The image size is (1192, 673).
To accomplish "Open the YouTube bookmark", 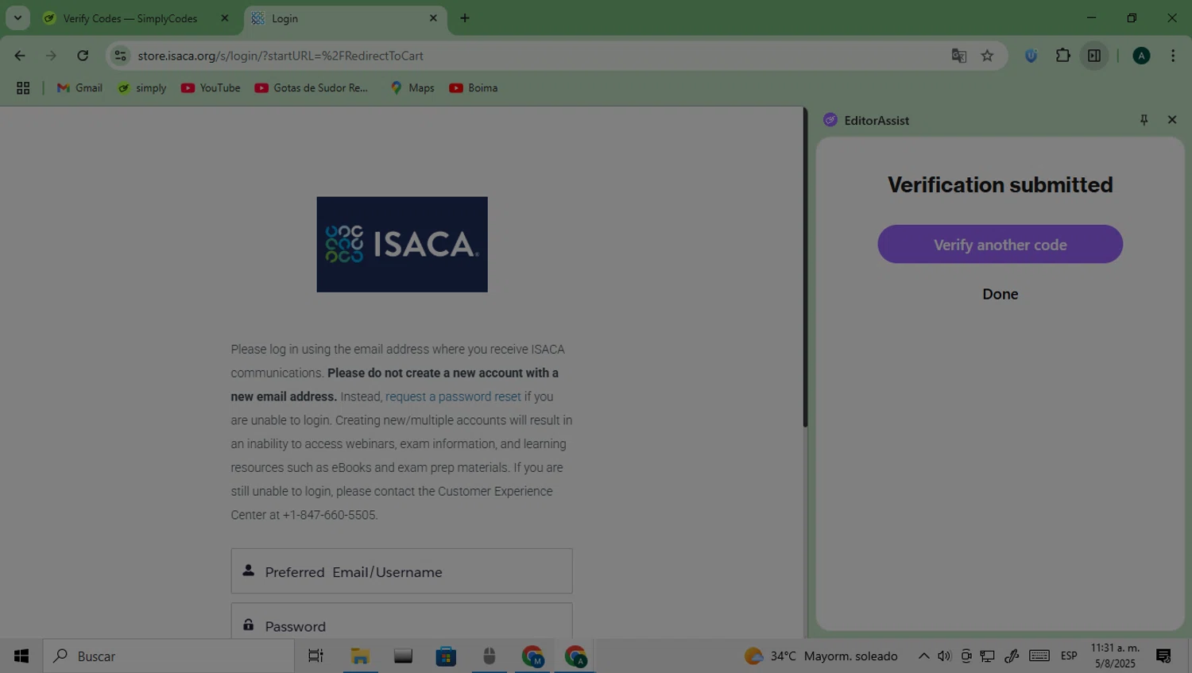I will (x=211, y=88).
